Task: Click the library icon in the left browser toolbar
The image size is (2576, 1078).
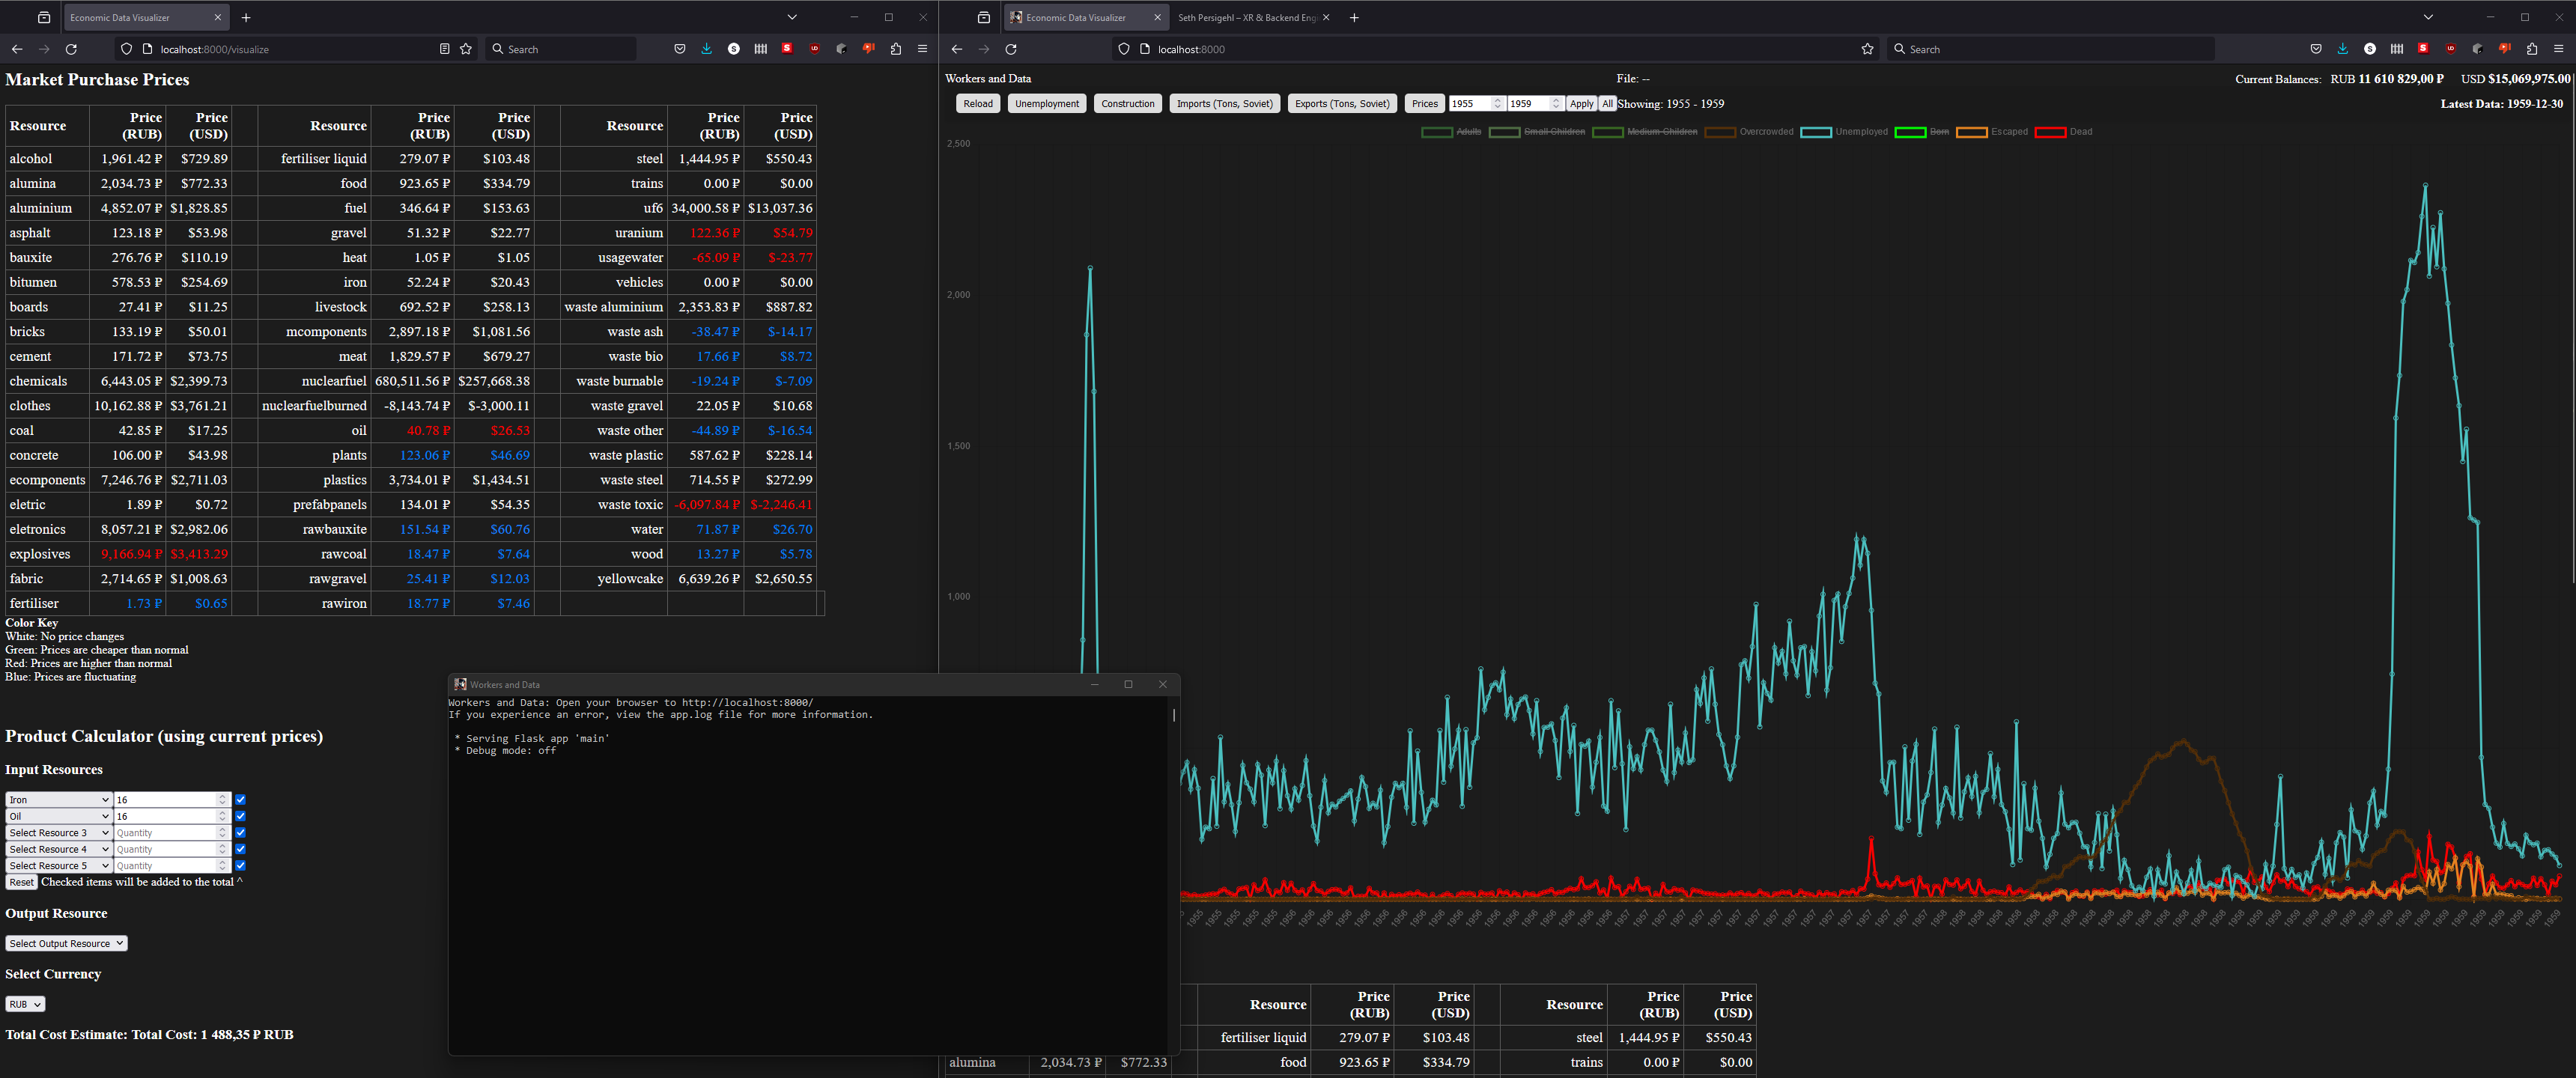Action: (761, 49)
